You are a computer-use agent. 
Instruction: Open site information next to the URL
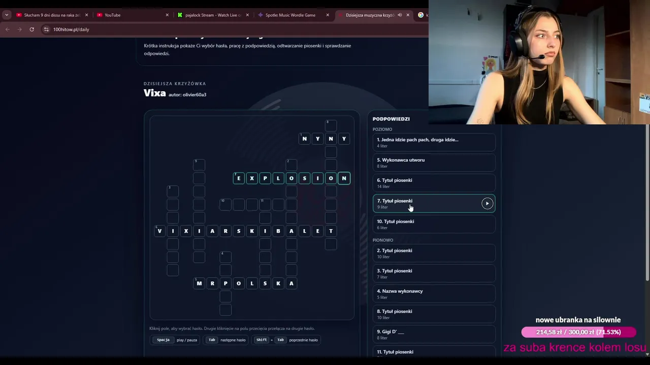[x=46, y=29]
